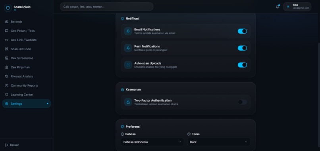320x151 pixels.
Task: Click the Riwayat Analisis history icon
Action: tap(6, 76)
